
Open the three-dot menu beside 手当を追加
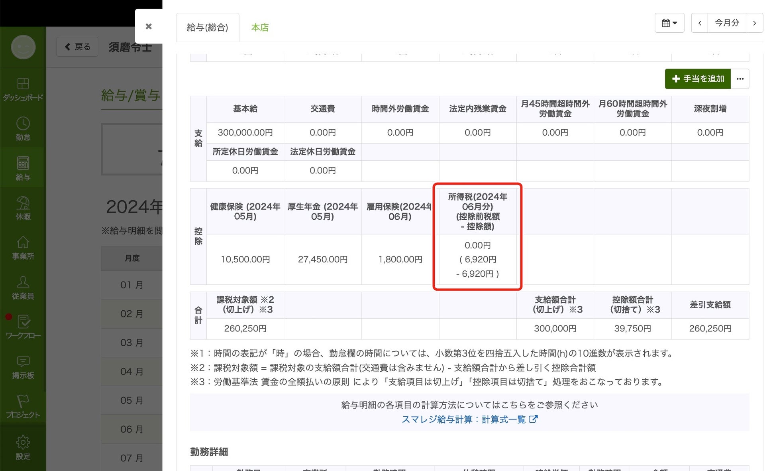pyautogui.click(x=740, y=79)
